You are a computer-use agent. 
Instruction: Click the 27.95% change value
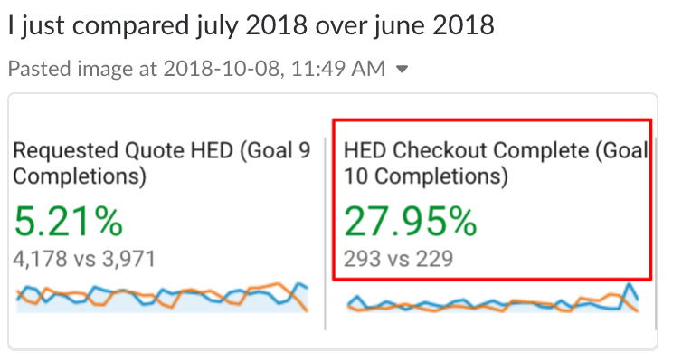410,222
